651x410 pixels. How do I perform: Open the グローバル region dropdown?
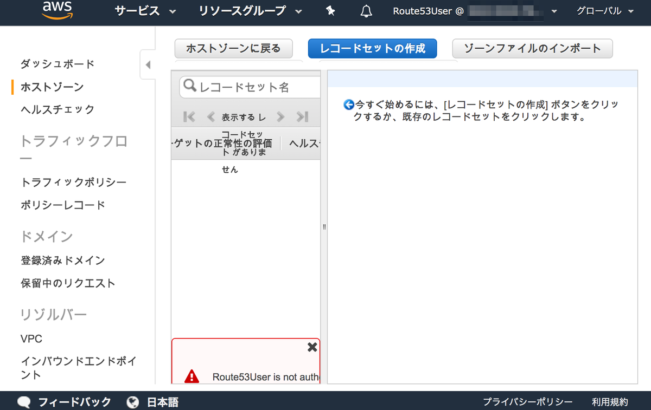(x=605, y=11)
